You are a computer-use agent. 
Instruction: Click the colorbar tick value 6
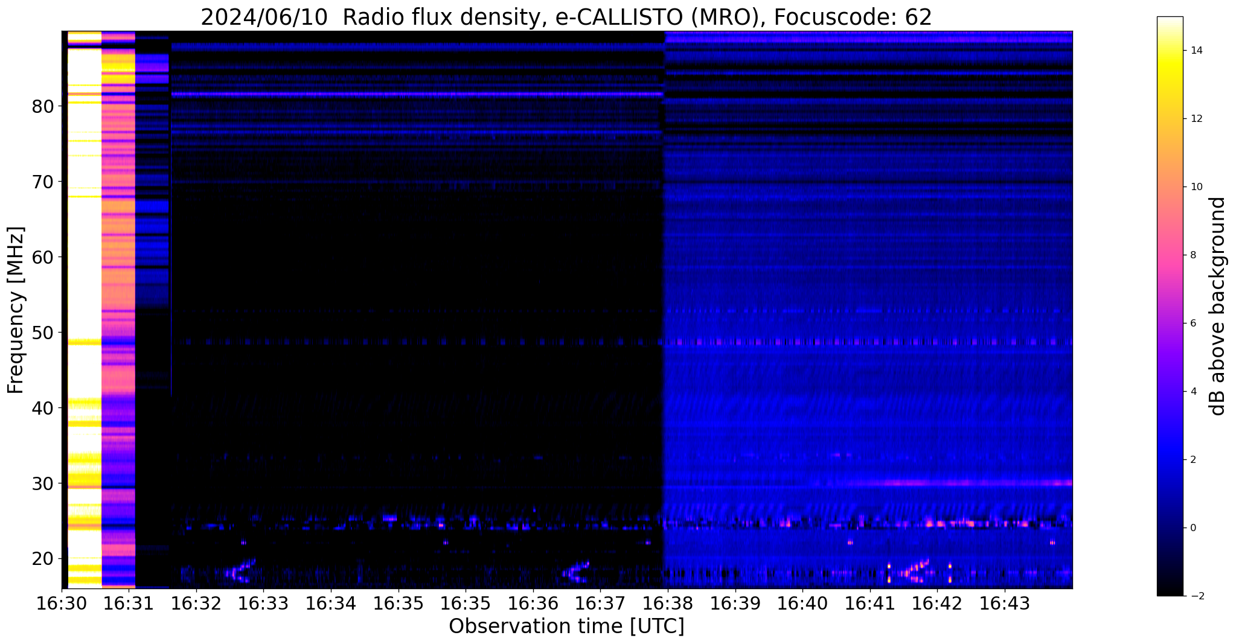[1193, 324]
